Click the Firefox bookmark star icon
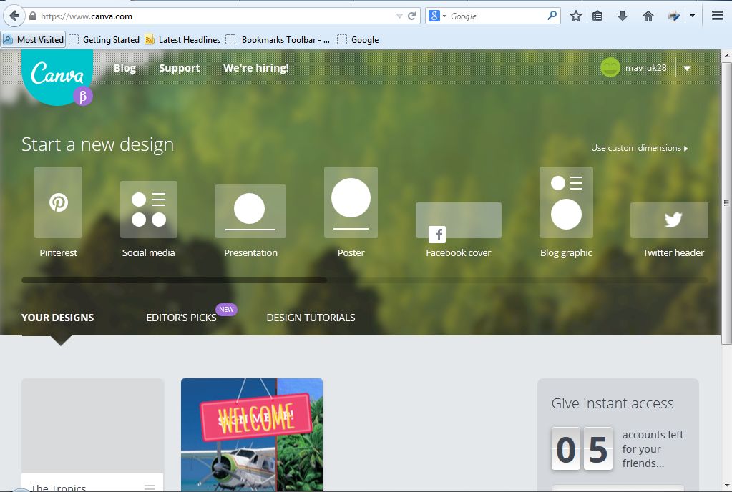 point(575,16)
